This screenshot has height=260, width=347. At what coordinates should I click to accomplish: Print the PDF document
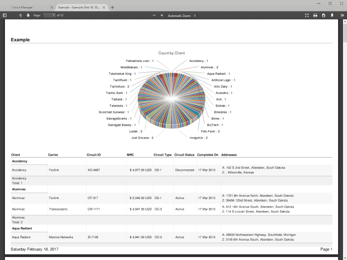click(x=315, y=15)
